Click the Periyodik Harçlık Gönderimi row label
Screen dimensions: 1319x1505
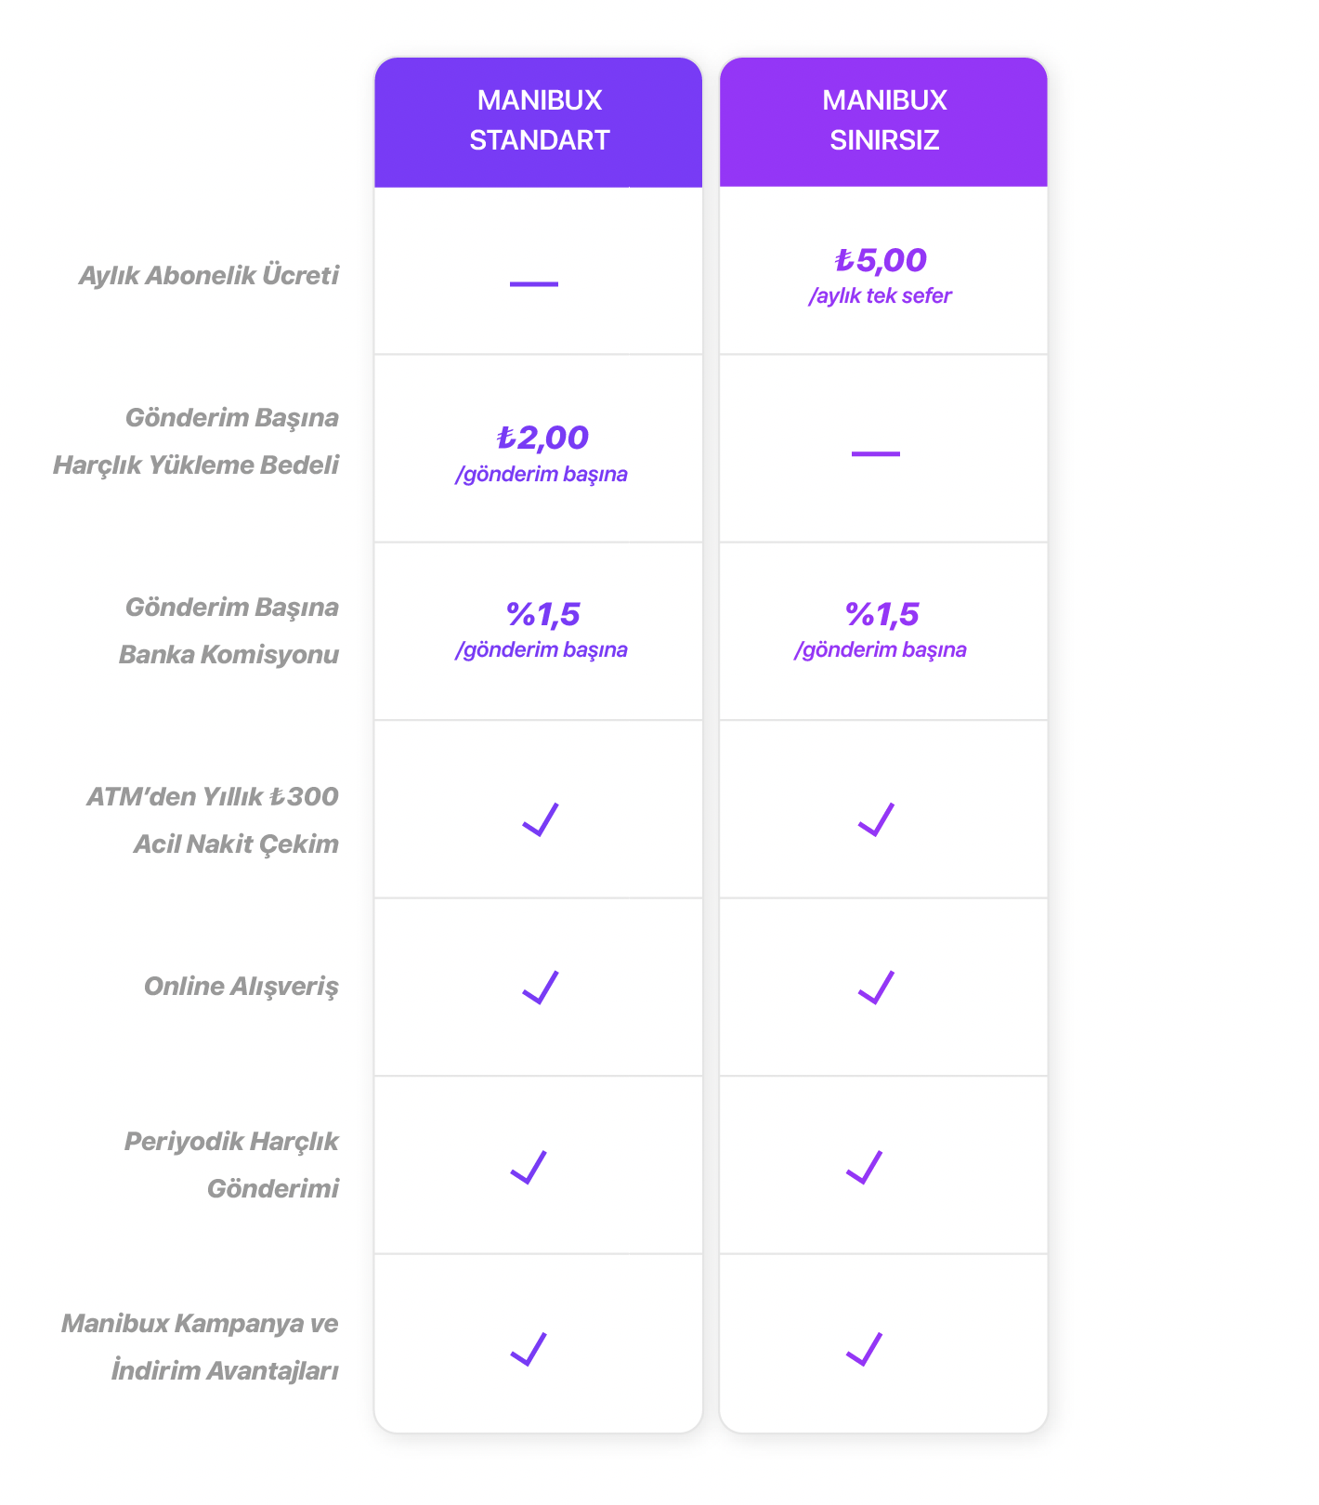[x=232, y=1165]
